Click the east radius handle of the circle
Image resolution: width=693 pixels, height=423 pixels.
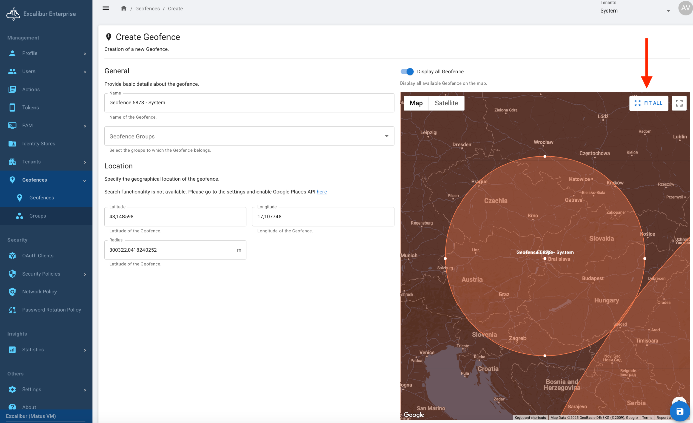(644, 258)
